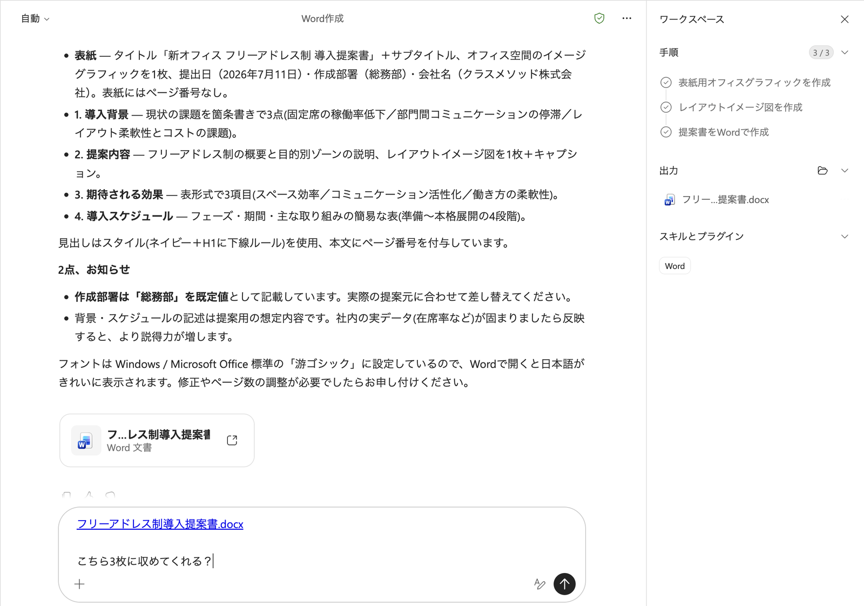Image resolution: width=864 pixels, height=606 pixels.
Task: Open the external-link icon on the file card
Action: tap(232, 440)
